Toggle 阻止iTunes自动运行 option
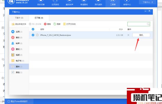The height and width of the screenshot is (104, 162). tap(18, 101)
